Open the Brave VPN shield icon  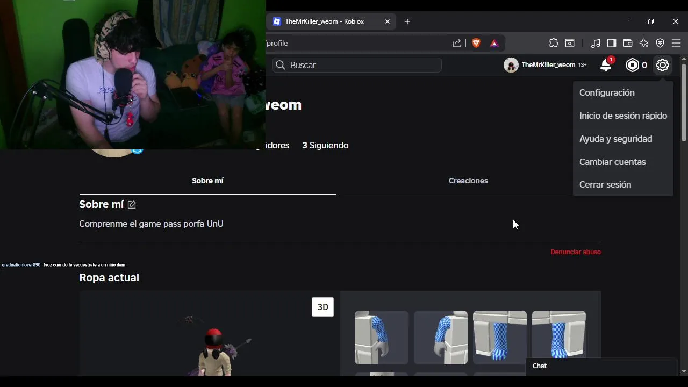(x=660, y=43)
